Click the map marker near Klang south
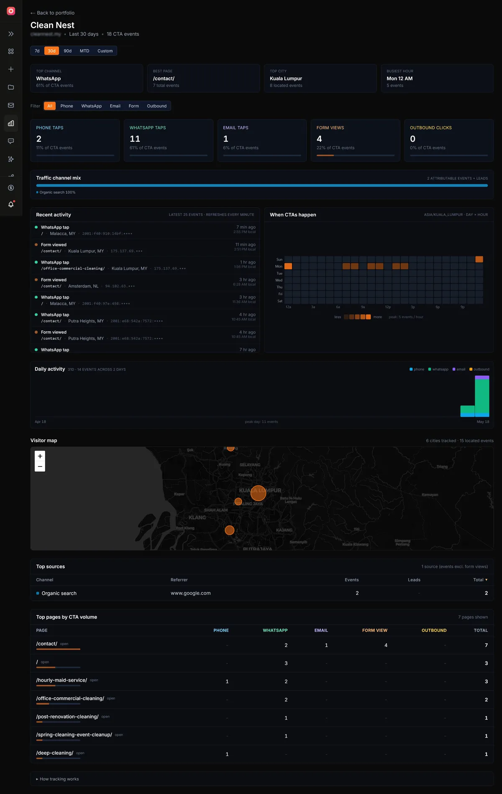 click(x=230, y=530)
